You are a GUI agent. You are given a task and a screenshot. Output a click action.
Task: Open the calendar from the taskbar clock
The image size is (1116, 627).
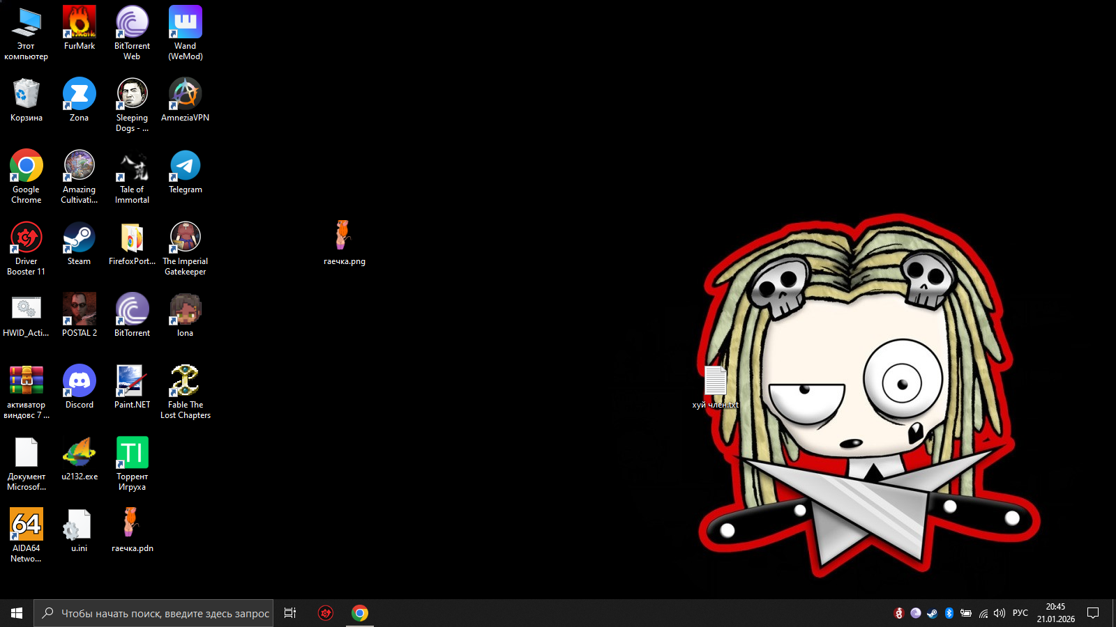[x=1055, y=613]
